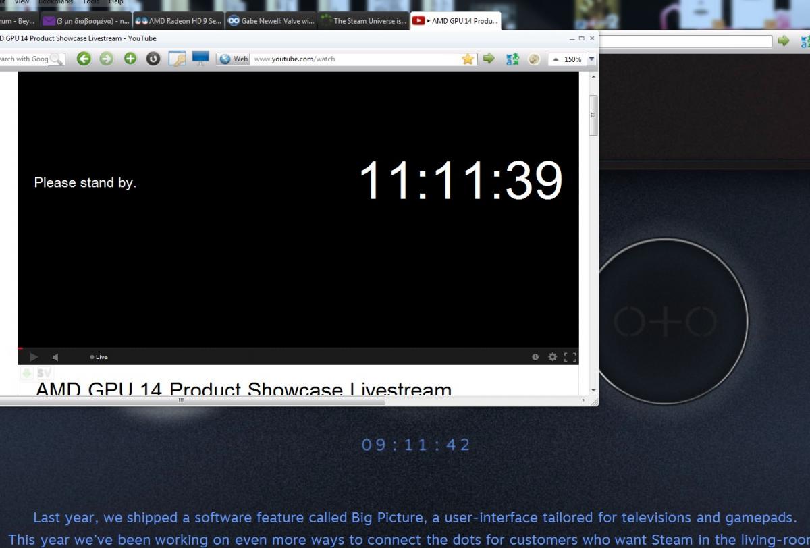Click the Steam circle O+O symbol
The height and width of the screenshot is (548, 810).
(x=664, y=321)
